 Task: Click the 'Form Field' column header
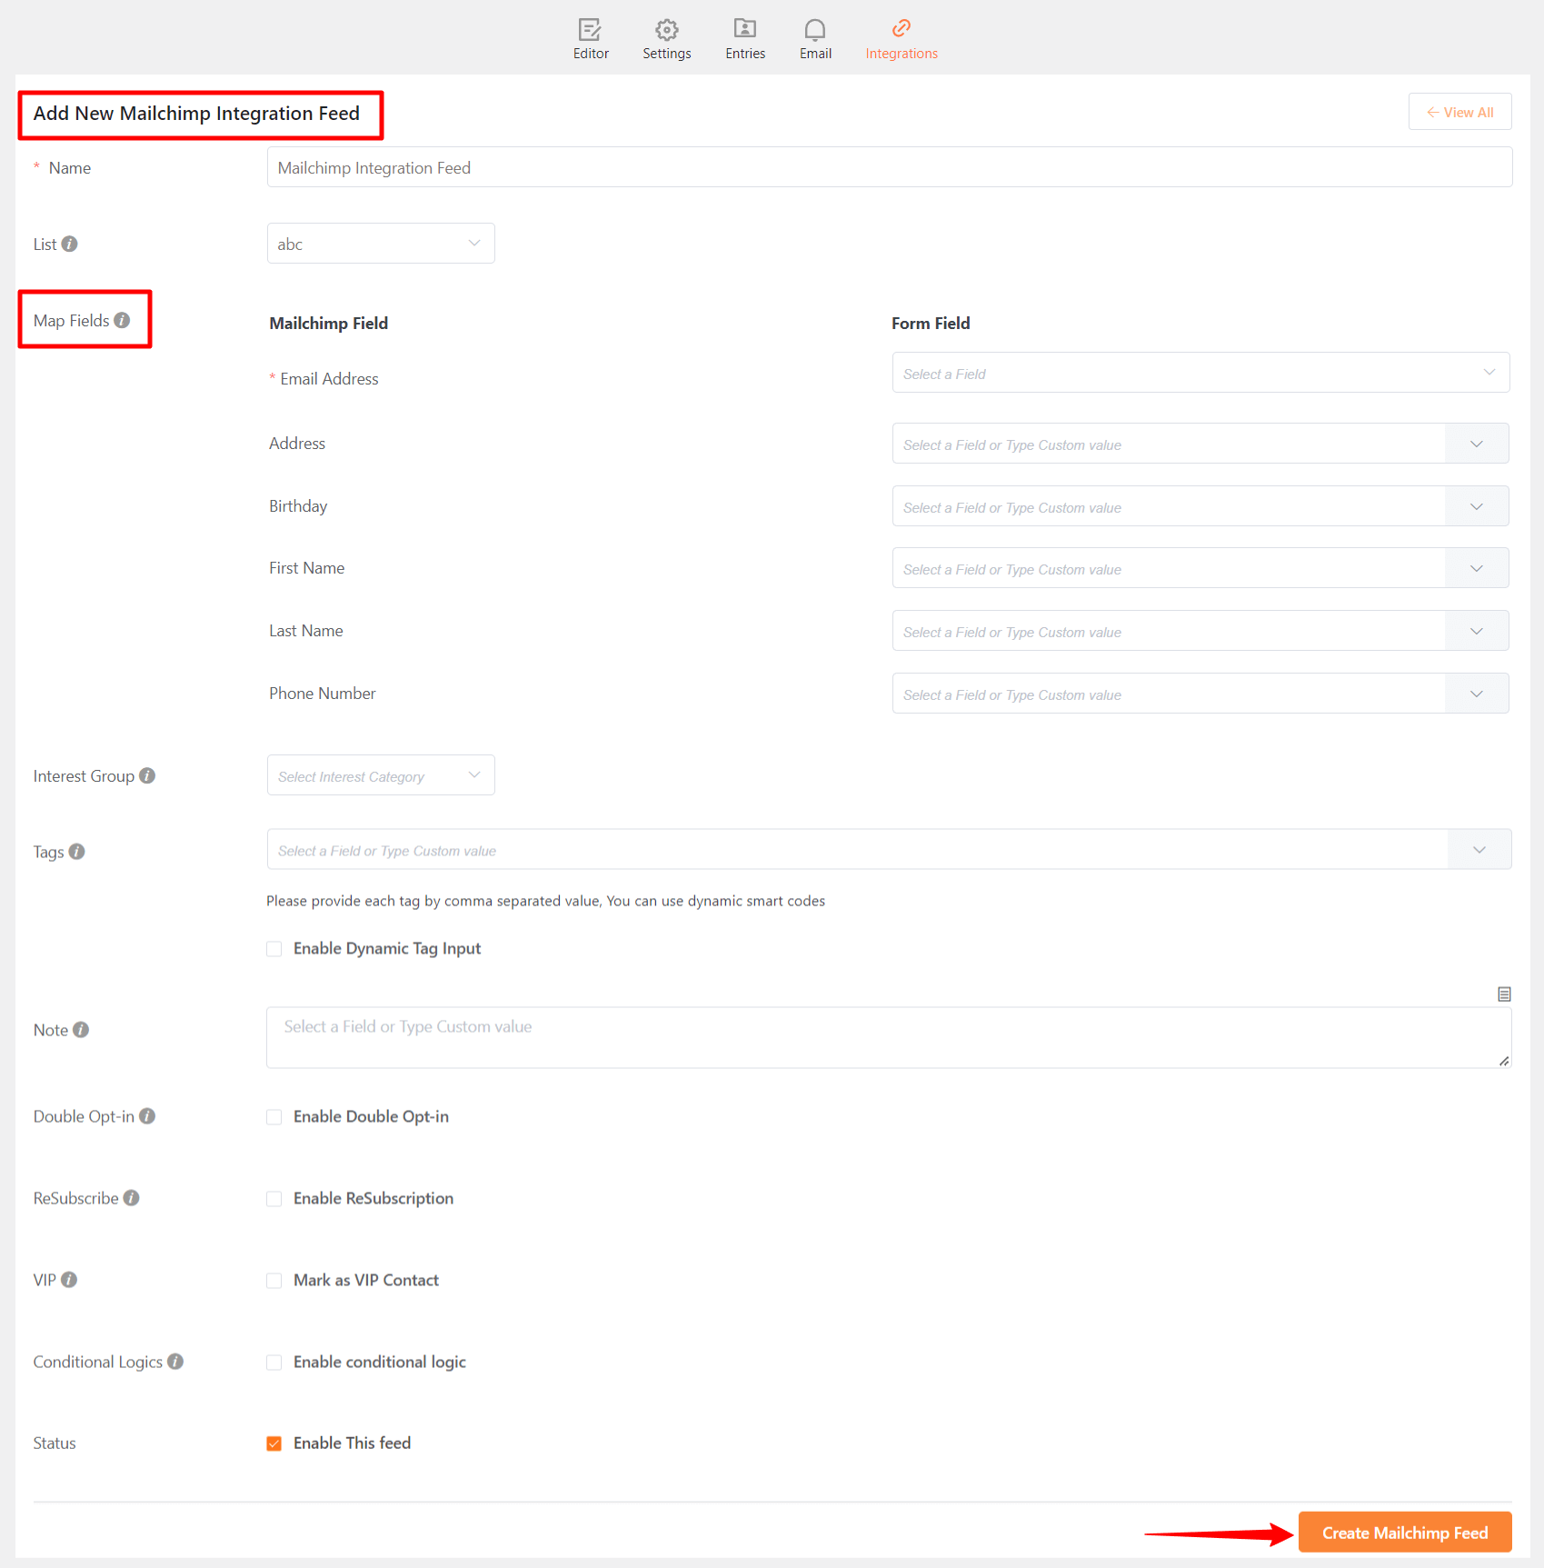click(931, 323)
